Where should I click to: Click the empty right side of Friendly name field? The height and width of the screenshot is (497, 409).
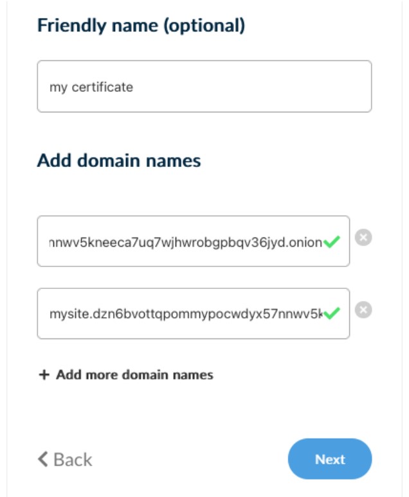289,87
